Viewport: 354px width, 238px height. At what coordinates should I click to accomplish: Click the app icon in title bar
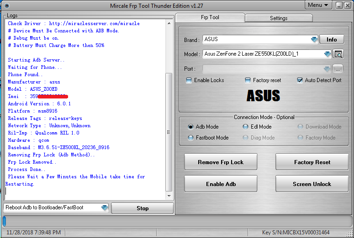coord(7,5)
